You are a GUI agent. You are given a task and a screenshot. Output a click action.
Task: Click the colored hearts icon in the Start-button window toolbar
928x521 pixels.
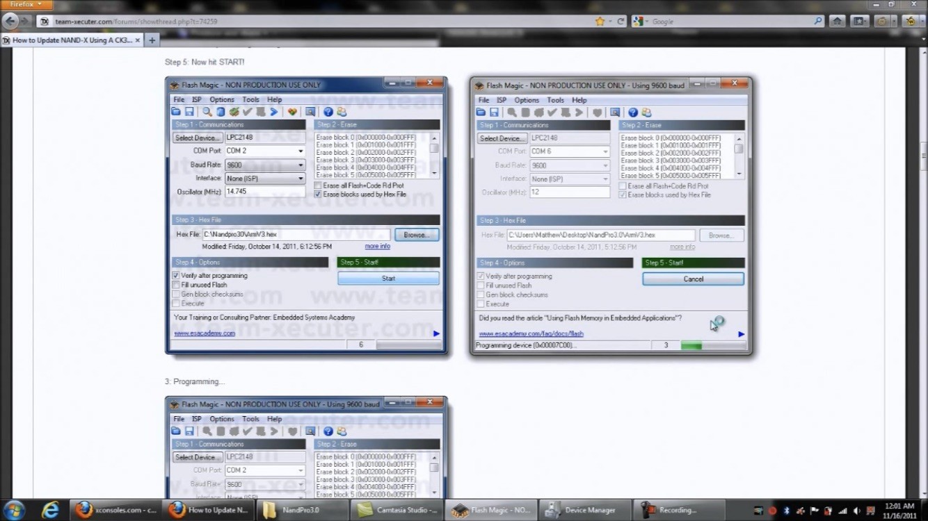293,112
